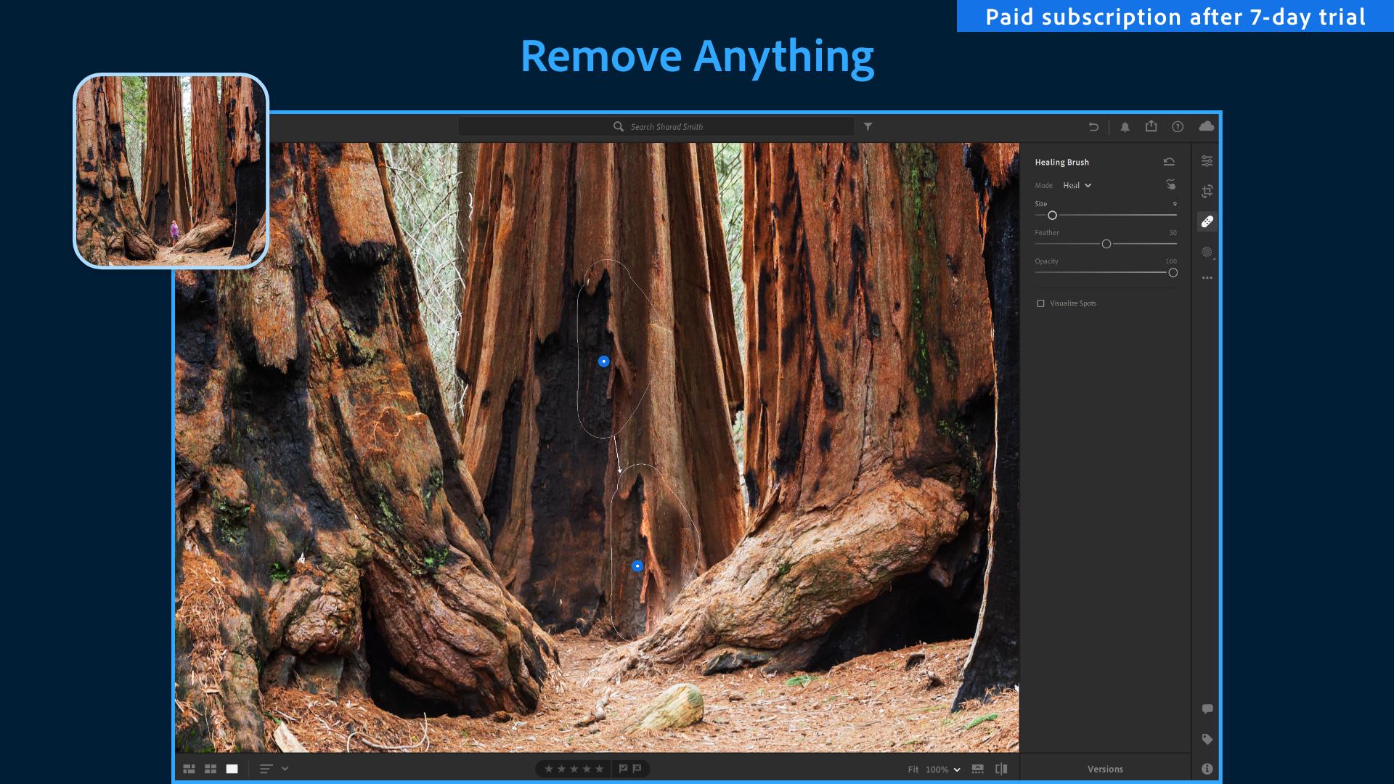
Task: Open the Versions panel
Action: pos(1105,769)
